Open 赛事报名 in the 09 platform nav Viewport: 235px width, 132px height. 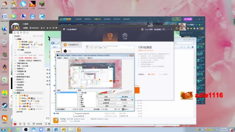(88, 19)
